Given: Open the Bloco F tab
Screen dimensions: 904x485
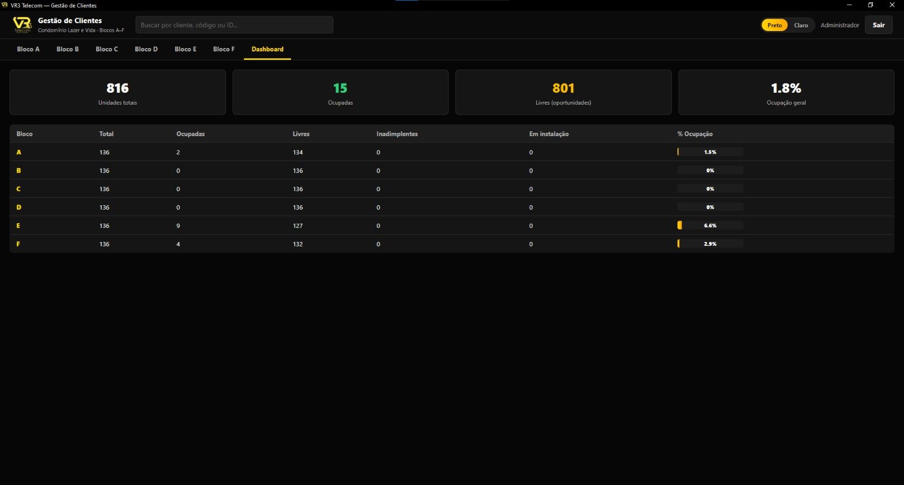Looking at the screenshot, I should tap(224, 49).
